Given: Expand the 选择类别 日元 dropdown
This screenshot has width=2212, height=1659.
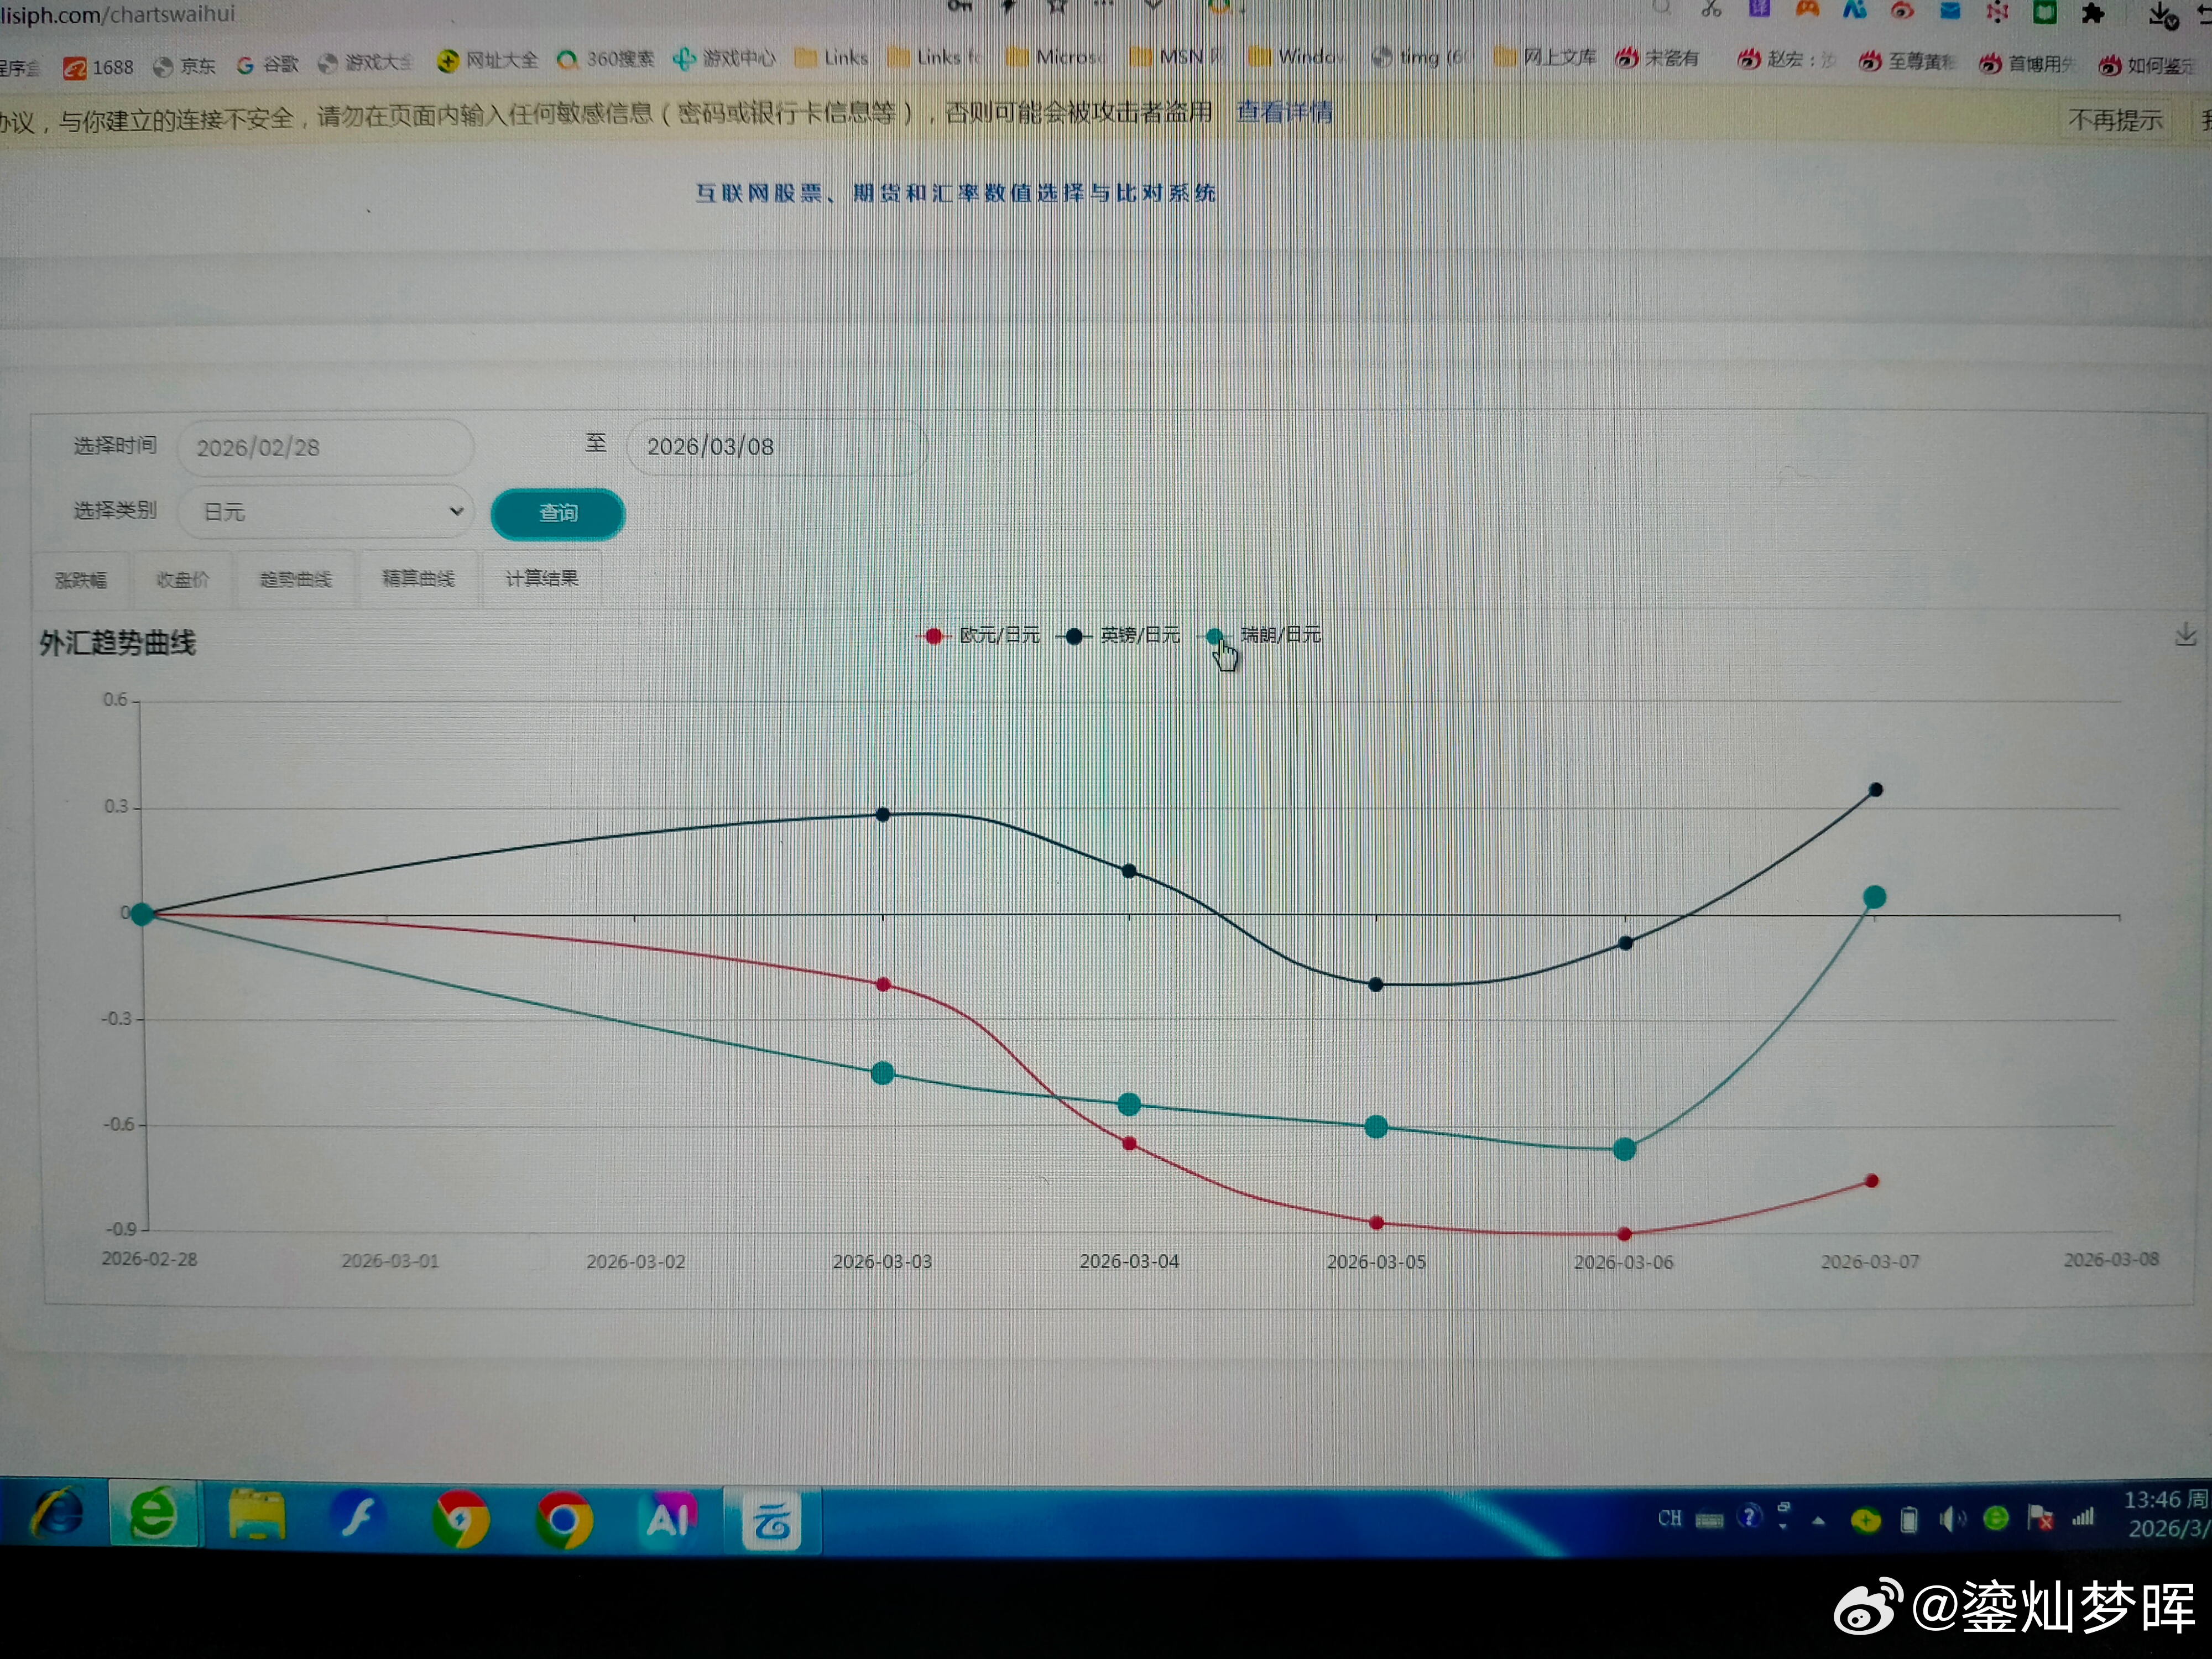Looking at the screenshot, I should (x=325, y=512).
